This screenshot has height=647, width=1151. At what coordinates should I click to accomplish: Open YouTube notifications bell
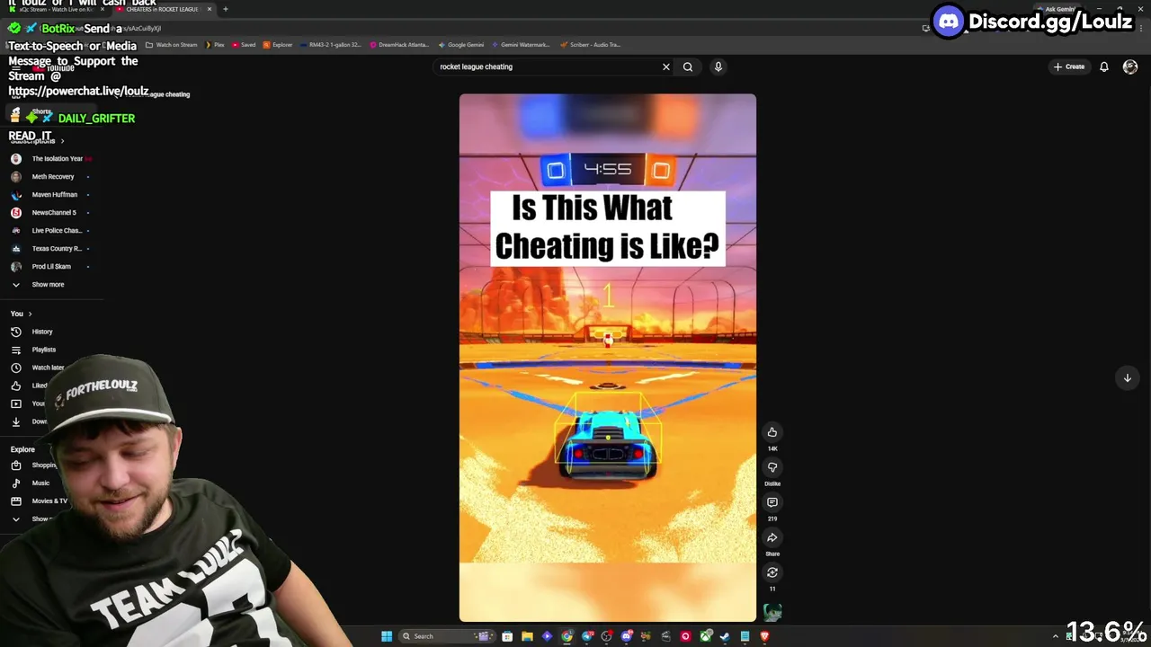pyautogui.click(x=1103, y=66)
